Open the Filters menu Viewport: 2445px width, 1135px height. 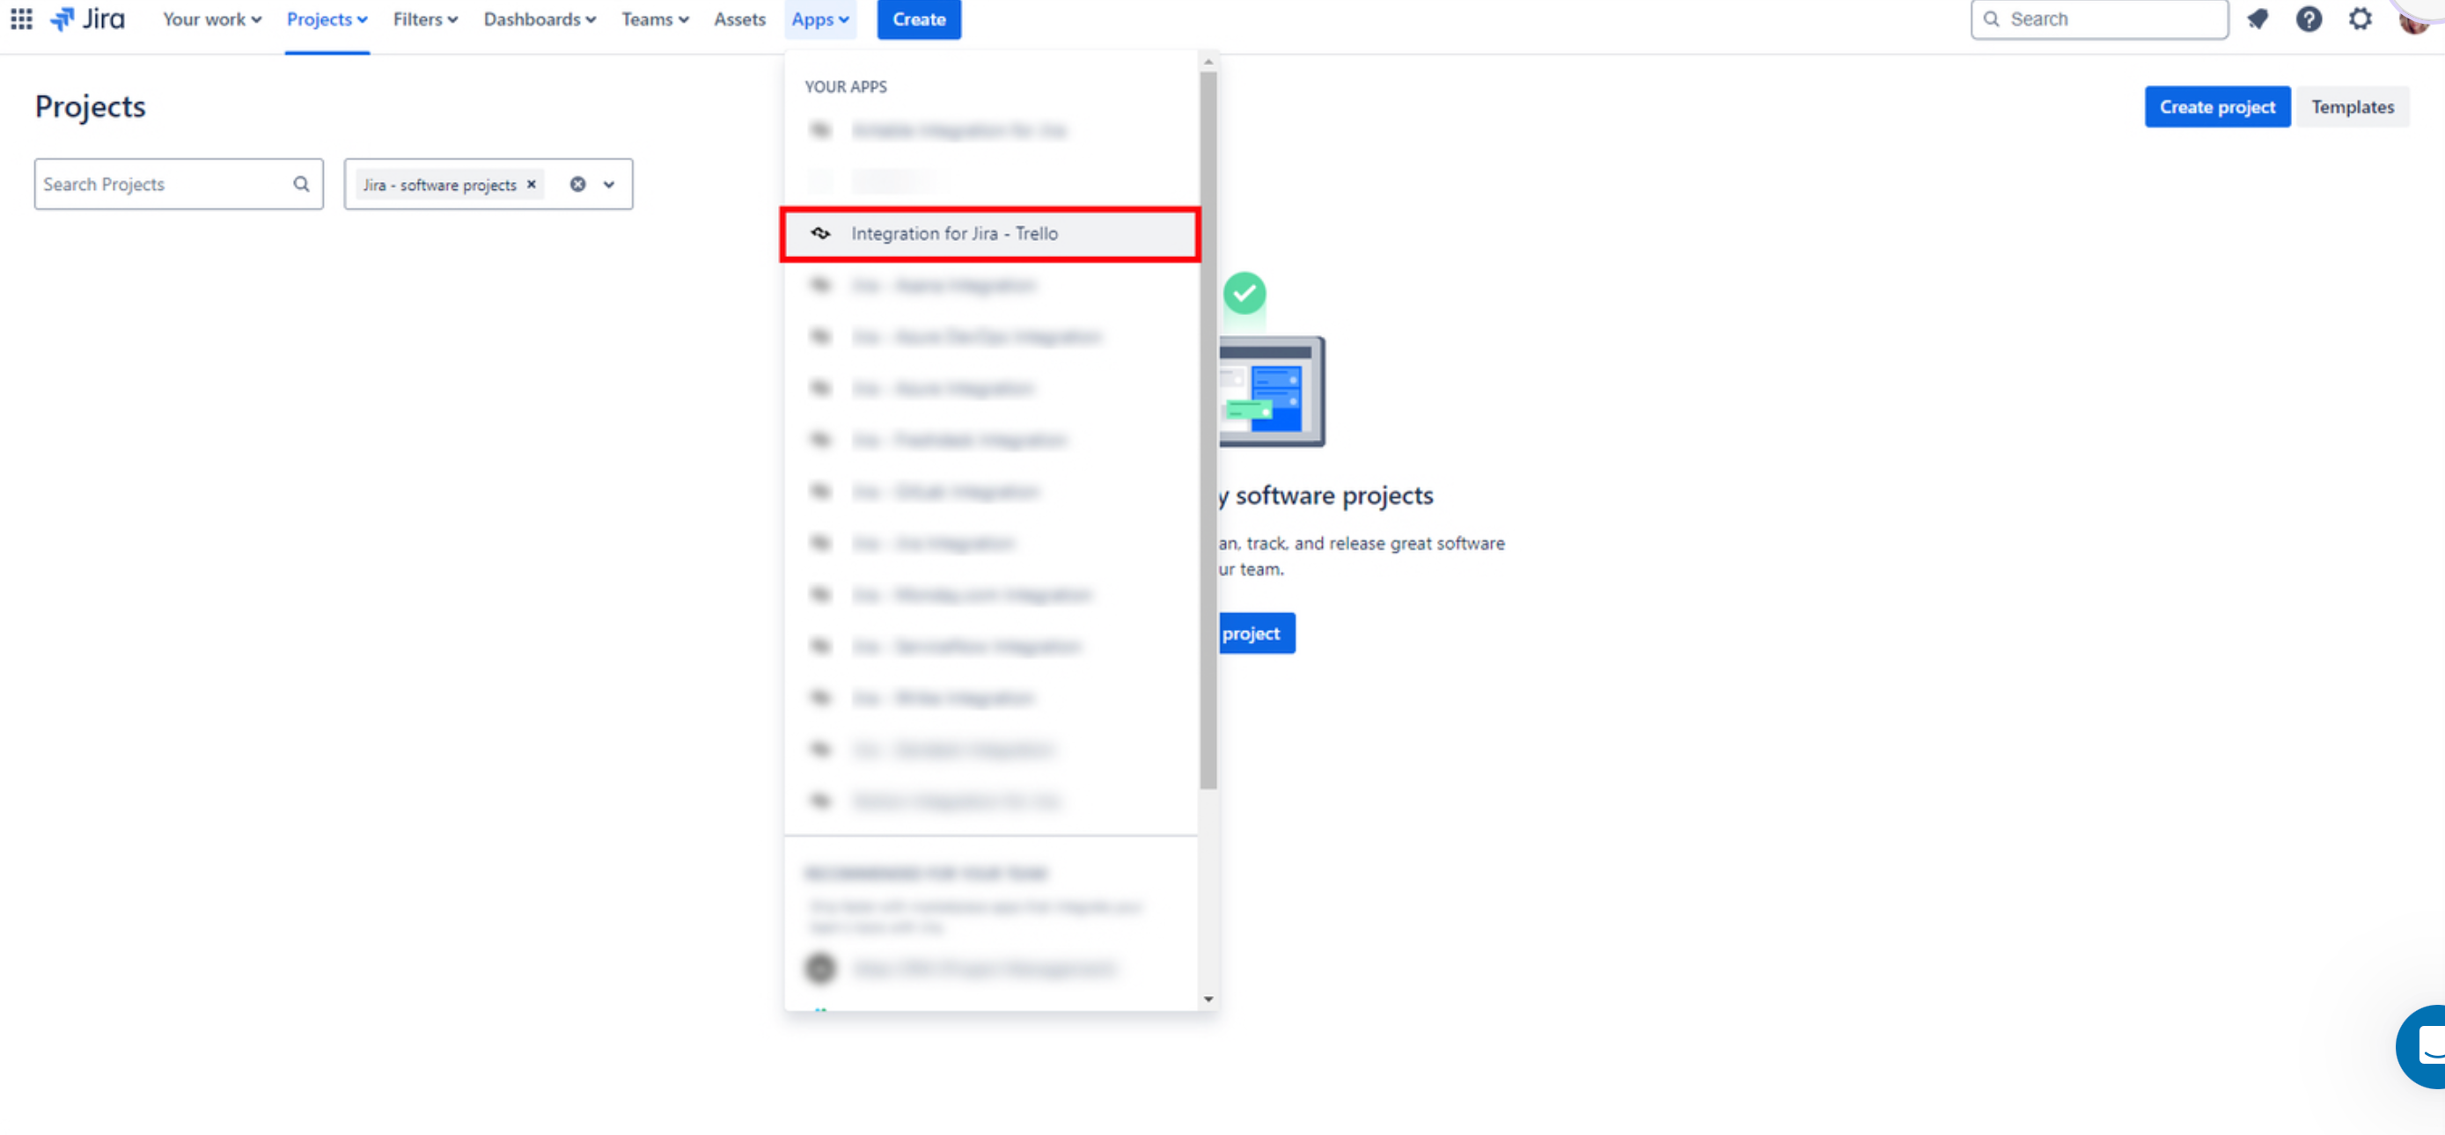click(x=425, y=19)
